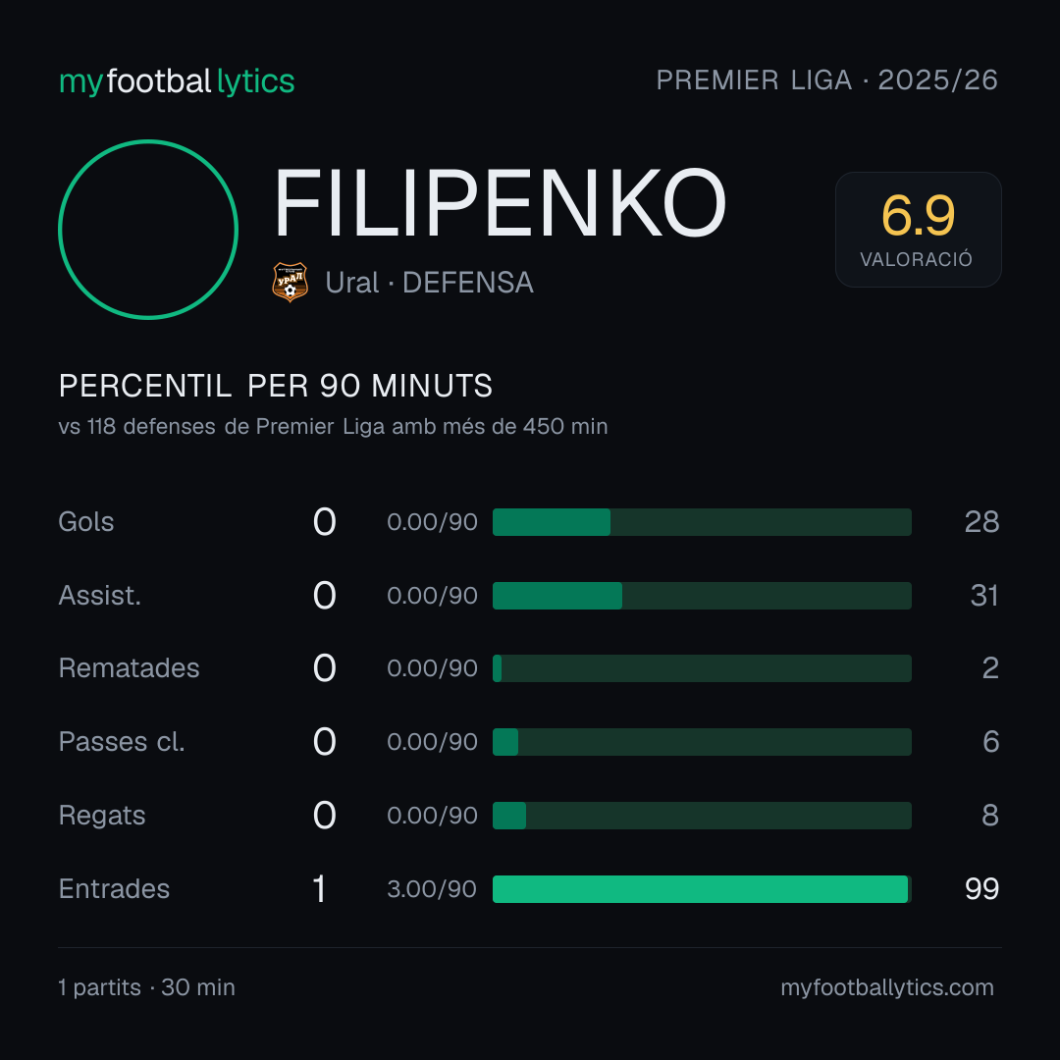Click the Percentil per 90 minuts heading
Screen dimensions: 1060x1060
[x=275, y=386]
